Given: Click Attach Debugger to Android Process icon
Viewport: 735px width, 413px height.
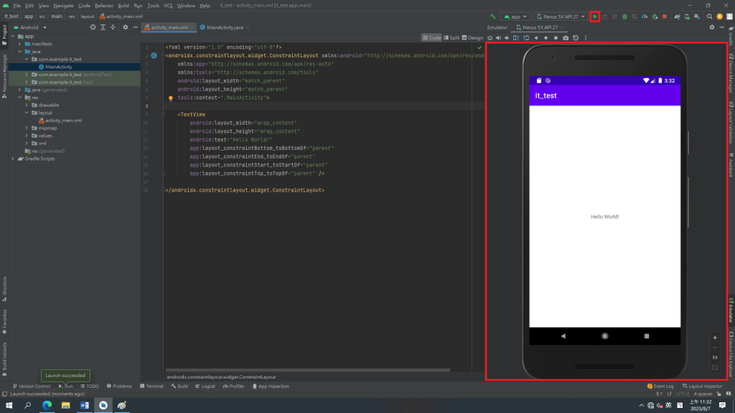Looking at the screenshot, I should (x=655, y=16).
